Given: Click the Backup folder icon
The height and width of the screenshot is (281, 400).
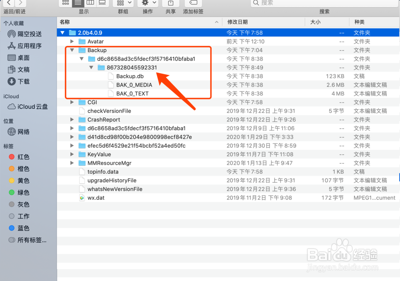Looking at the screenshot, I should [82, 50].
